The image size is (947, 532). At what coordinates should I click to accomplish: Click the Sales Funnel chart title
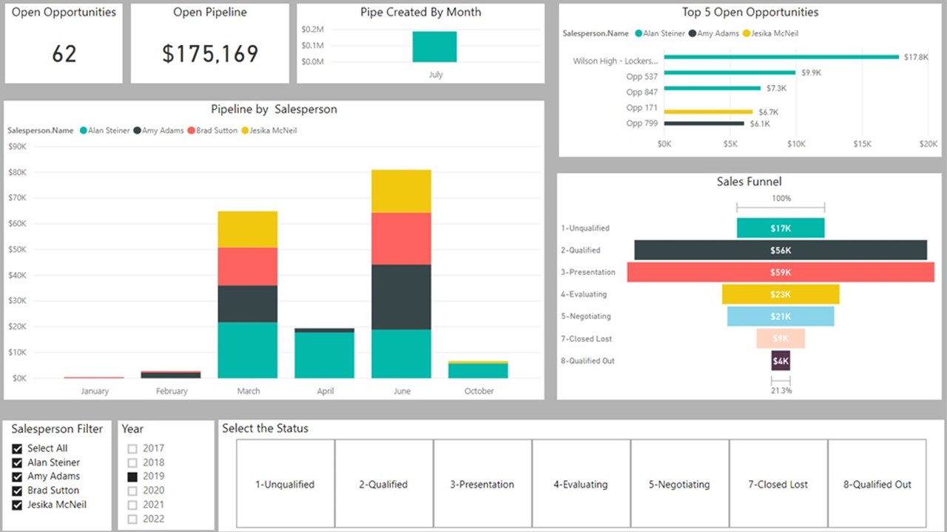tap(749, 182)
